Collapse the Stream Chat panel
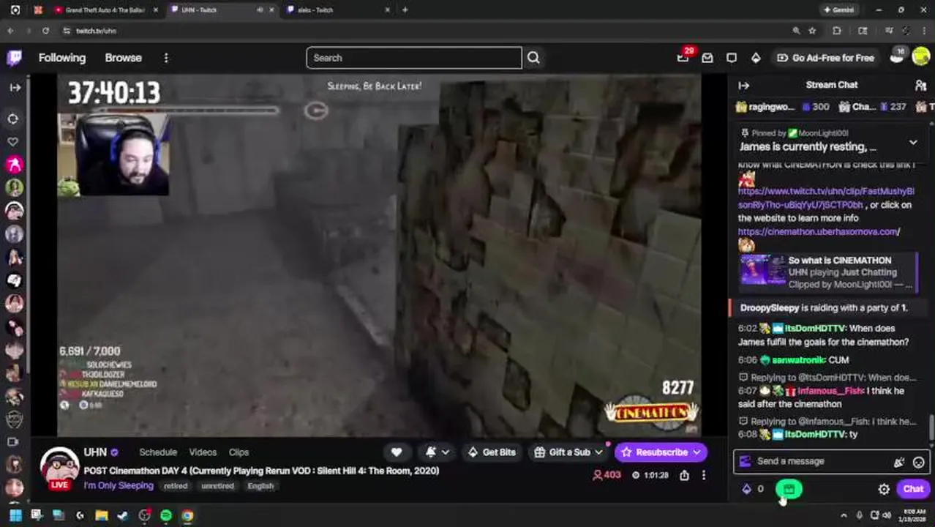 tap(743, 85)
